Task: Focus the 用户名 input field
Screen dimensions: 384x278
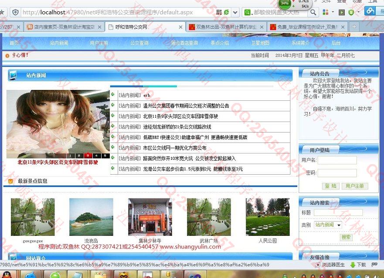Action: click(337, 160)
